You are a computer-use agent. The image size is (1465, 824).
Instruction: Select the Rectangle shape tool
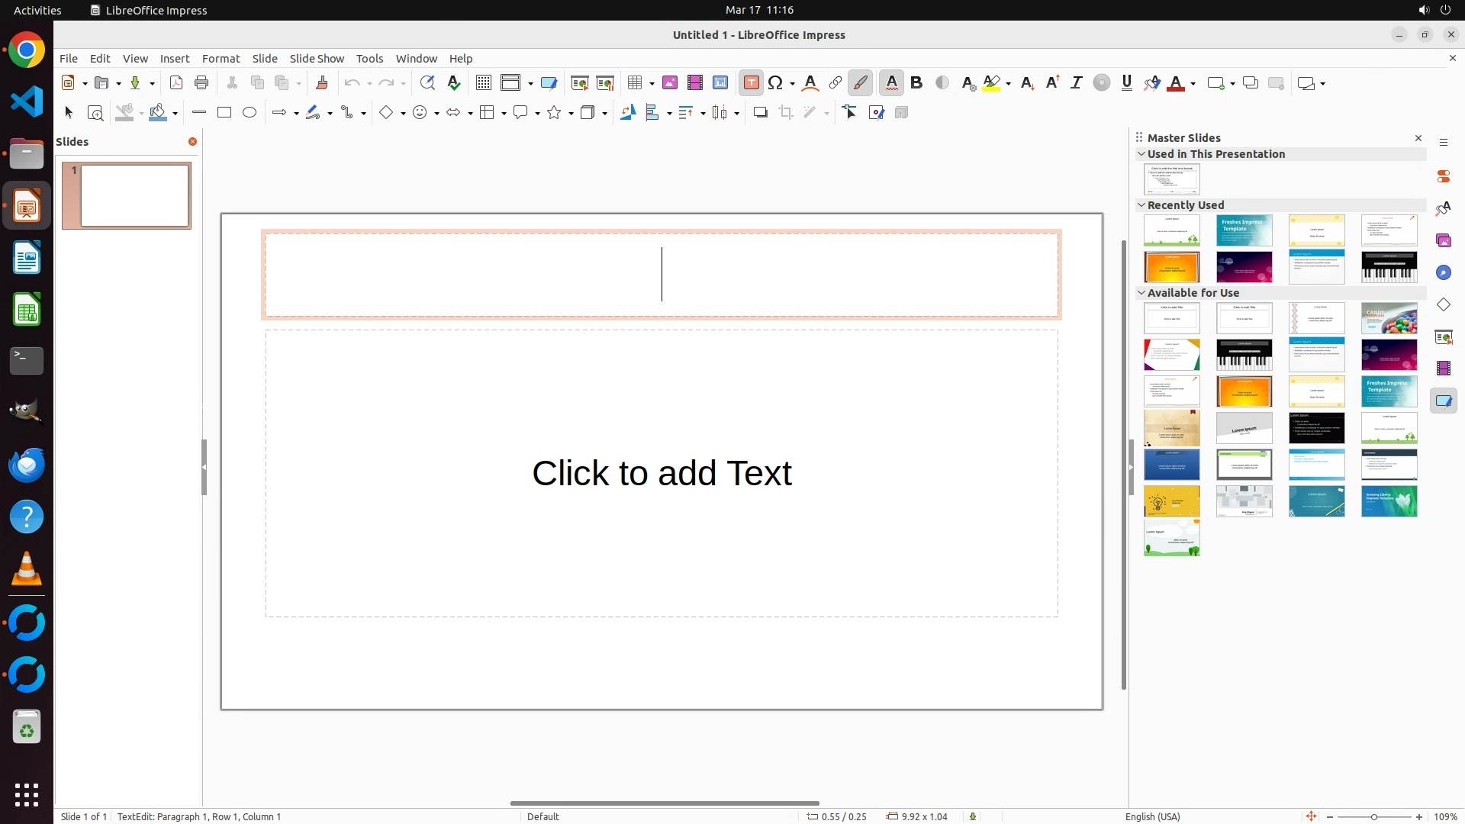(224, 113)
